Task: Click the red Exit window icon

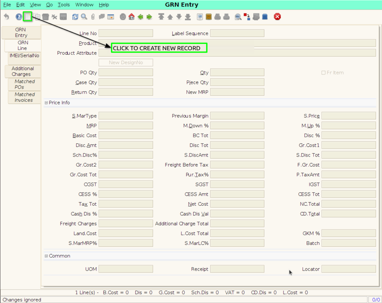Action: pyautogui.click(x=277, y=17)
